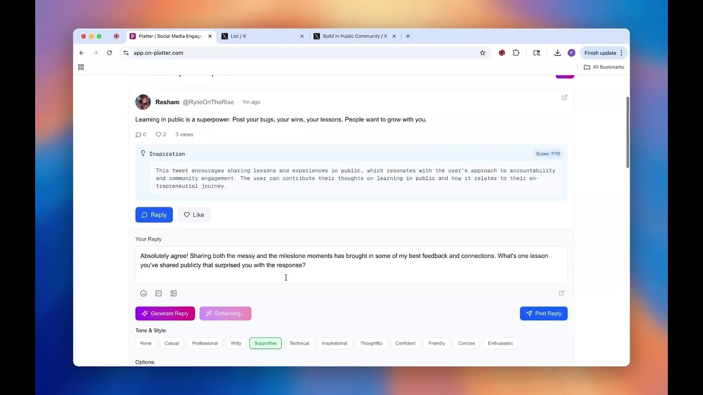Click comment count icon on Resham's tweet
Screen dimensions: 703x395
point(138,134)
